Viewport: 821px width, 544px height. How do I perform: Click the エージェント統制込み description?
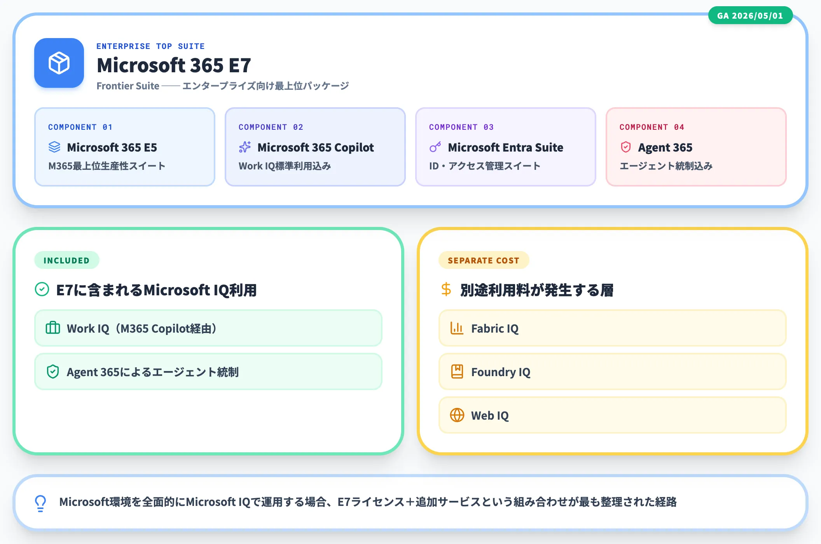[666, 166]
